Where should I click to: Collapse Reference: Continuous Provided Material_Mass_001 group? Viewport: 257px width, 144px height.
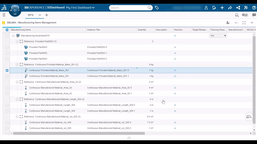tap(17, 65)
